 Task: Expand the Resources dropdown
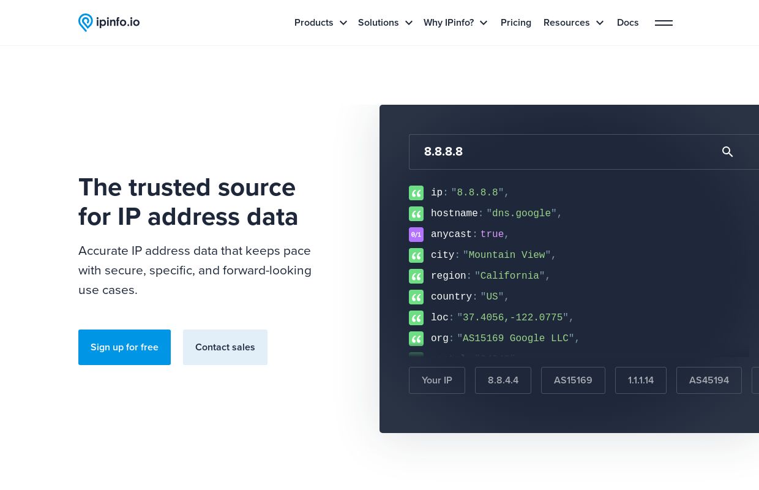click(x=574, y=23)
